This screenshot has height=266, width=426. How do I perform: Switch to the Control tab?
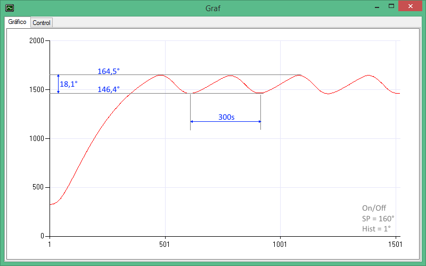point(42,23)
